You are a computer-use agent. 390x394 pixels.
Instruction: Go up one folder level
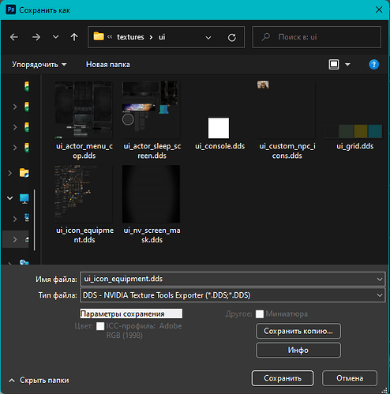[x=74, y=37]
